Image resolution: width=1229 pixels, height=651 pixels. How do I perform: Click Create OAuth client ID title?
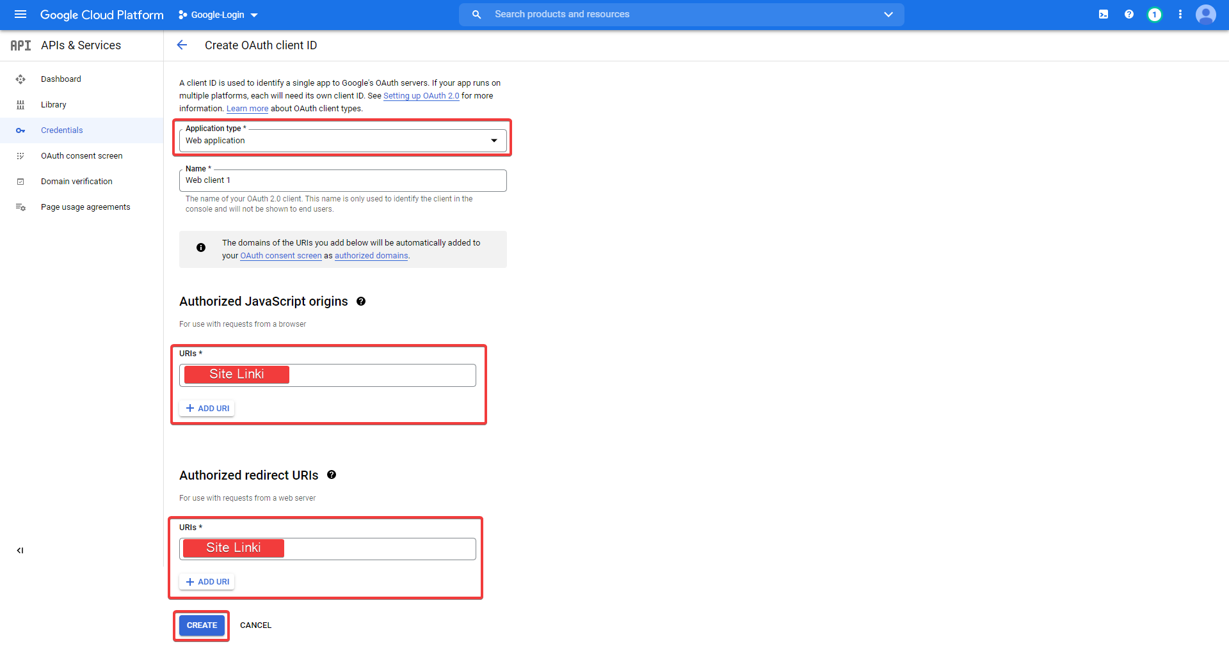click(261, 45)
